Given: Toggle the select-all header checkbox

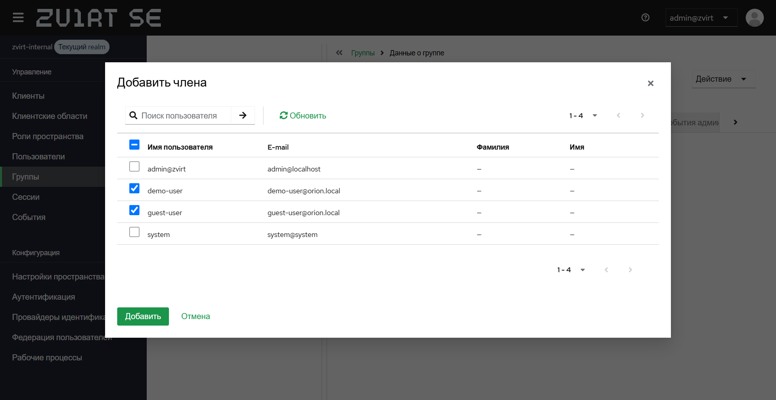Looking at the screenshot, I should [x=135, y=145].
